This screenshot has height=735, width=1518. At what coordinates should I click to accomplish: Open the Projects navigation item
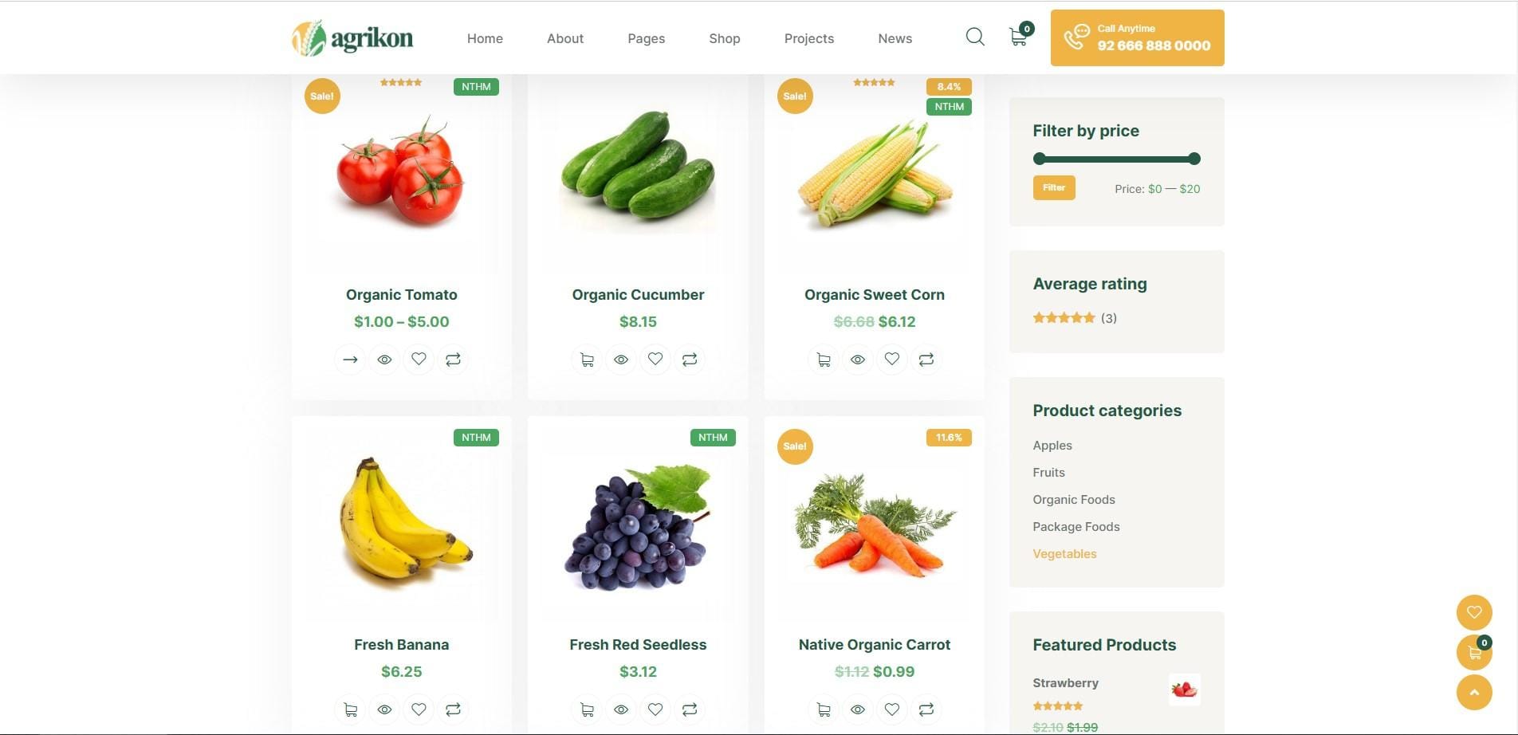tap(809, 38)
